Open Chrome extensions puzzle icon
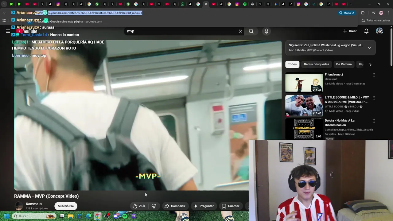The height and width of the screenshot is (221, 393). pos(363,13)
